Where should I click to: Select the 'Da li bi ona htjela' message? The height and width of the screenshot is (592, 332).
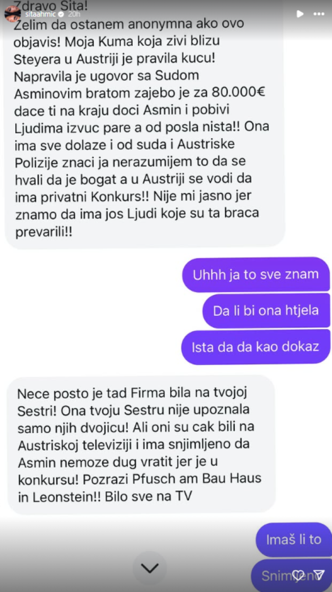click(266, 311)
